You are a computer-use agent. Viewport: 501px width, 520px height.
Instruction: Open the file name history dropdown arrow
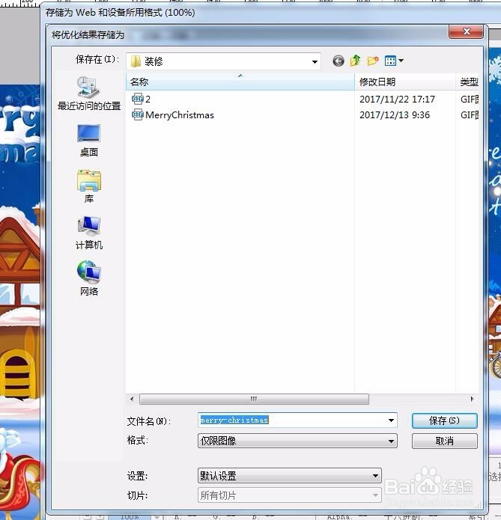point(391,420)
